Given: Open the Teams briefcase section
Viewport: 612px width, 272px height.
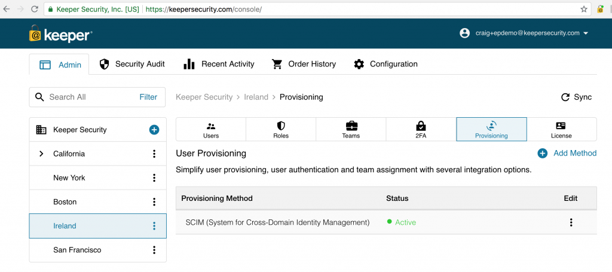Looking at the screenshot, I should coord(351,130).
